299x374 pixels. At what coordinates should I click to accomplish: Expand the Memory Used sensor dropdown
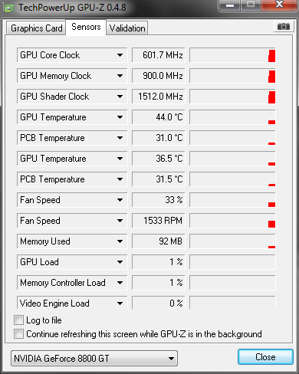point(120,241)
